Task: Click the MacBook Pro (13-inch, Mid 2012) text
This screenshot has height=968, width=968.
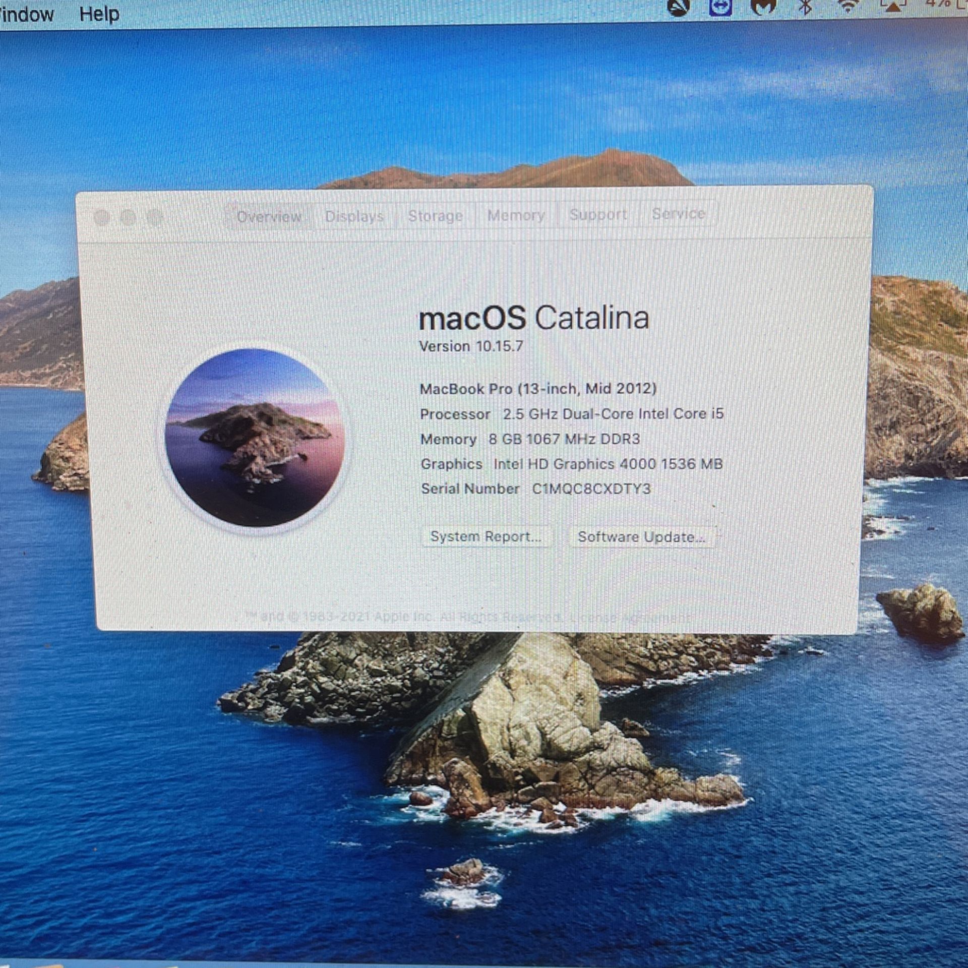Action: 538,389
